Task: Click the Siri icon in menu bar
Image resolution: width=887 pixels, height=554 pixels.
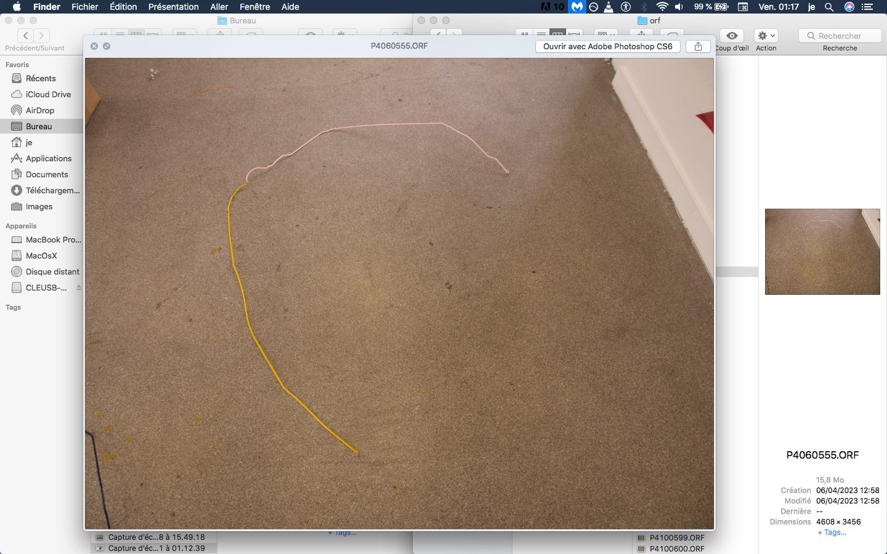Action: (x=849, y=7)
